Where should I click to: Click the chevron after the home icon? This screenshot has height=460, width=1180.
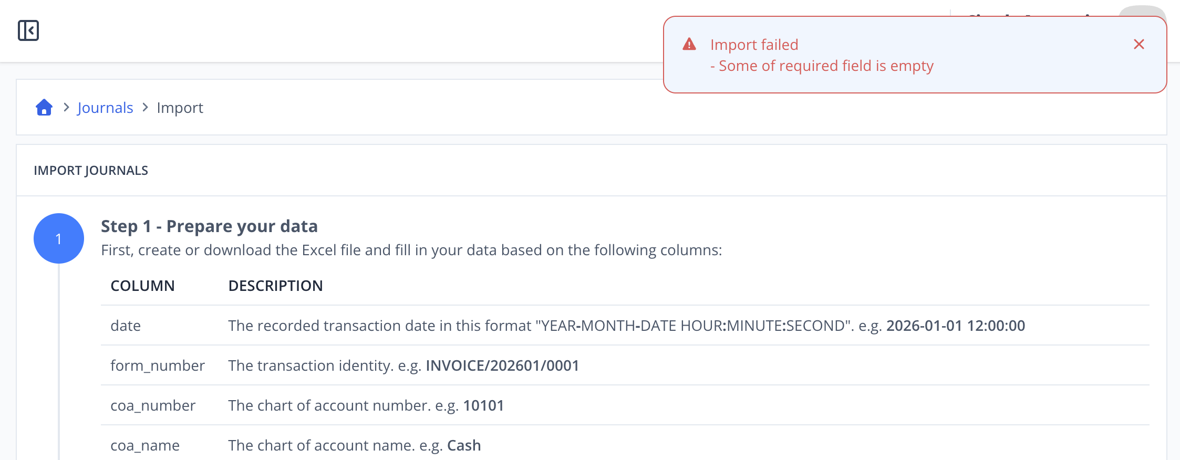pos(66,107)
